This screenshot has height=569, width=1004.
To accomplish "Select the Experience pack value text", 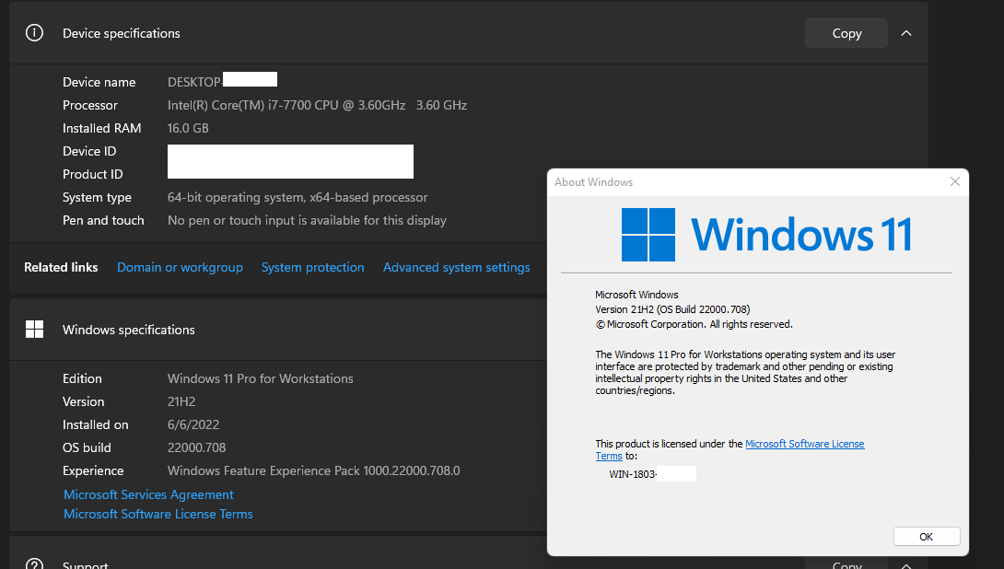I will point(314,470).
